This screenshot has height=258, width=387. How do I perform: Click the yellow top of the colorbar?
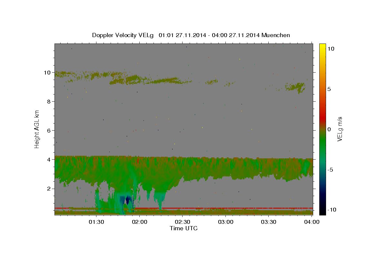pyautogui.click(x=322, y=46)
